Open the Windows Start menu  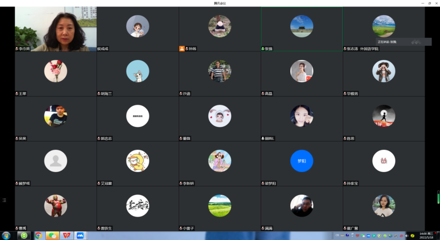7,235
